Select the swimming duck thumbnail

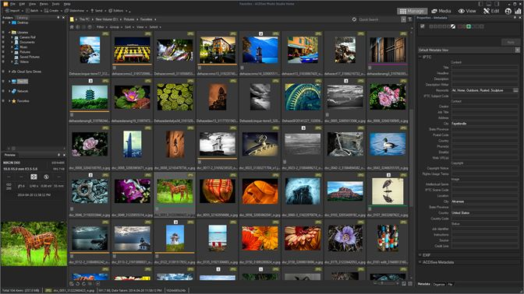pyautogui.click(x=388, y=145)
